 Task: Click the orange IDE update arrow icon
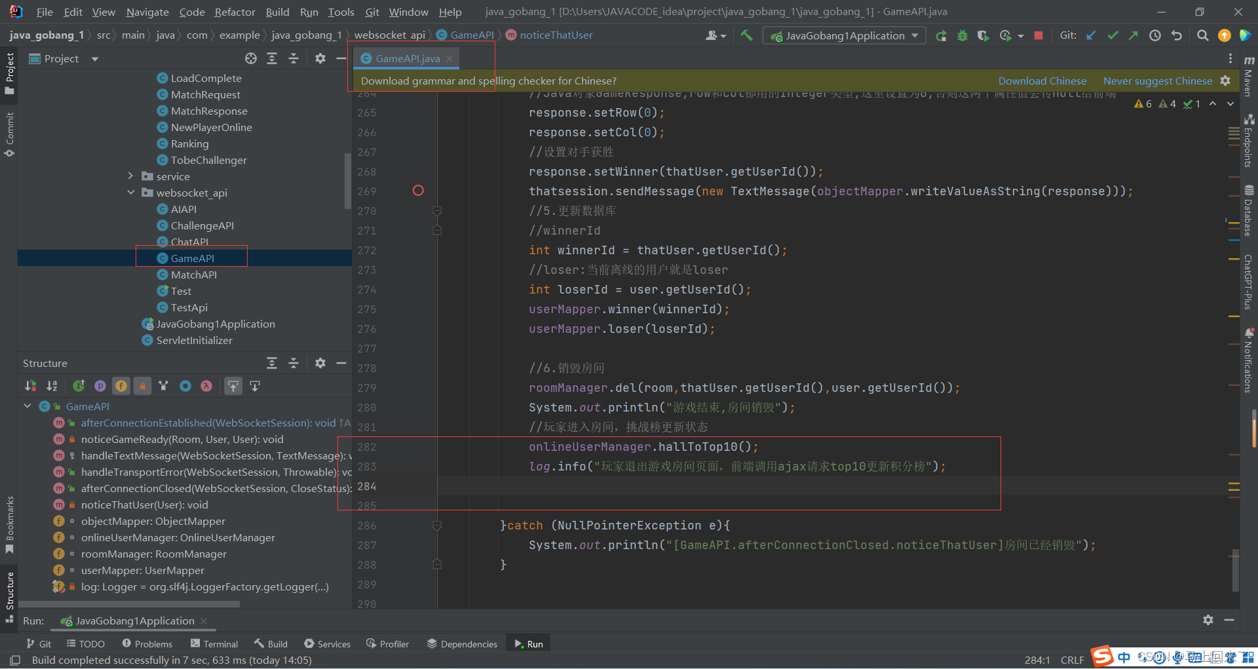point(1224,35)
